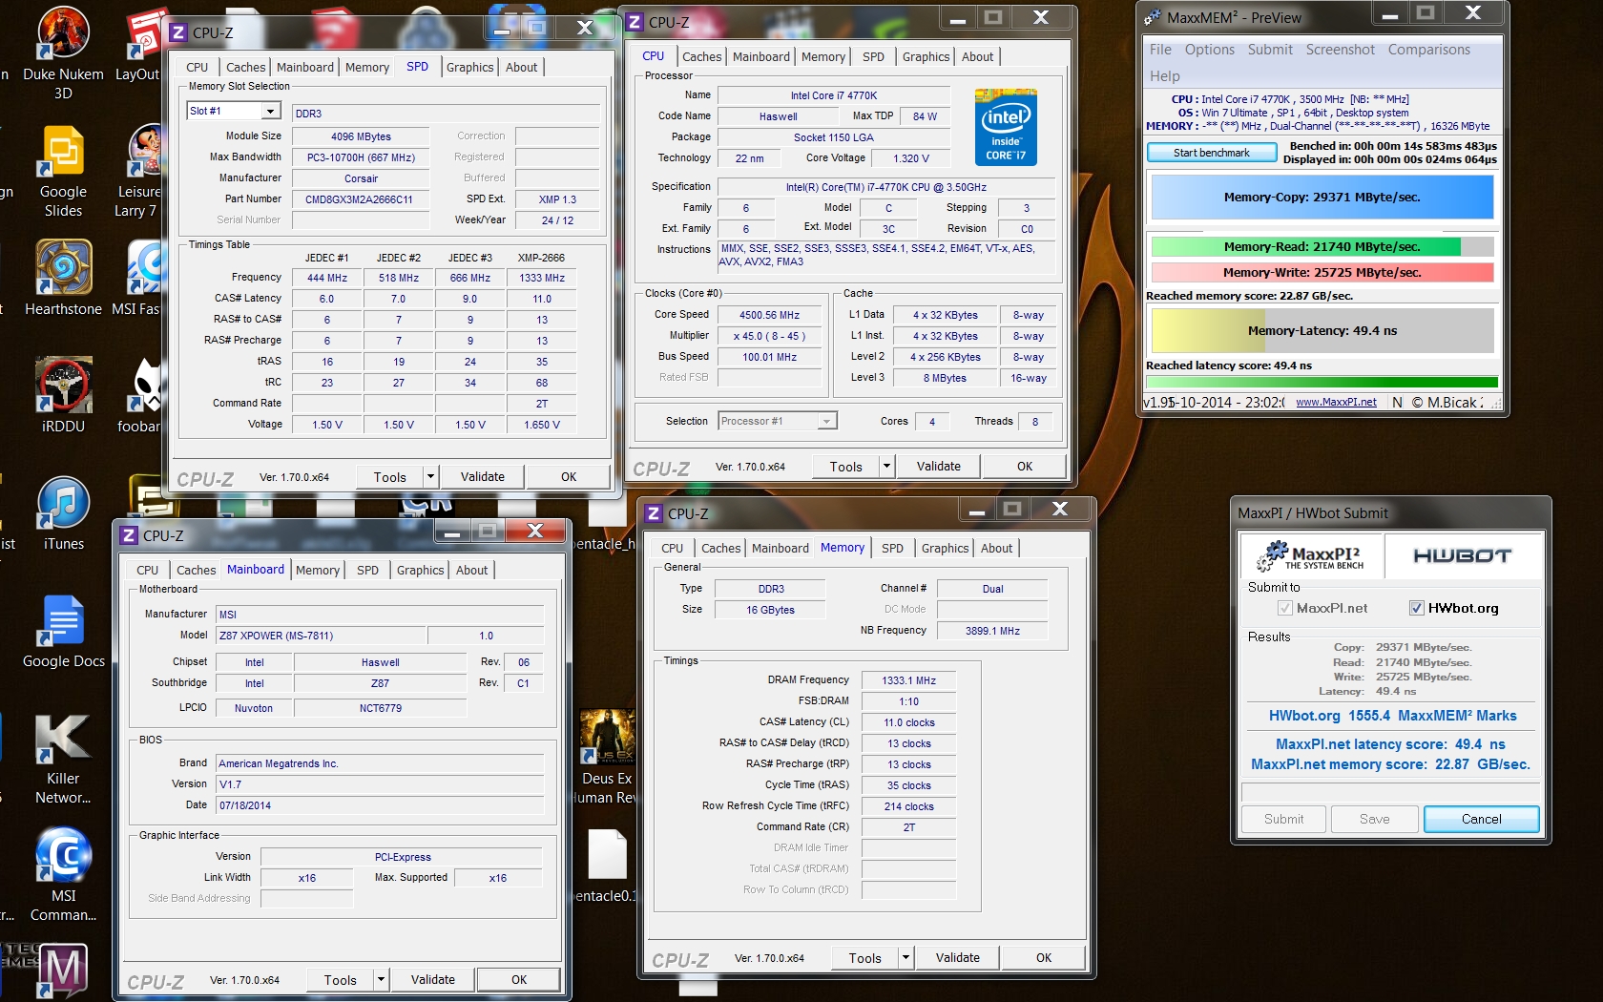Open the iRDDU desktop icon

[x=63, y=395]
